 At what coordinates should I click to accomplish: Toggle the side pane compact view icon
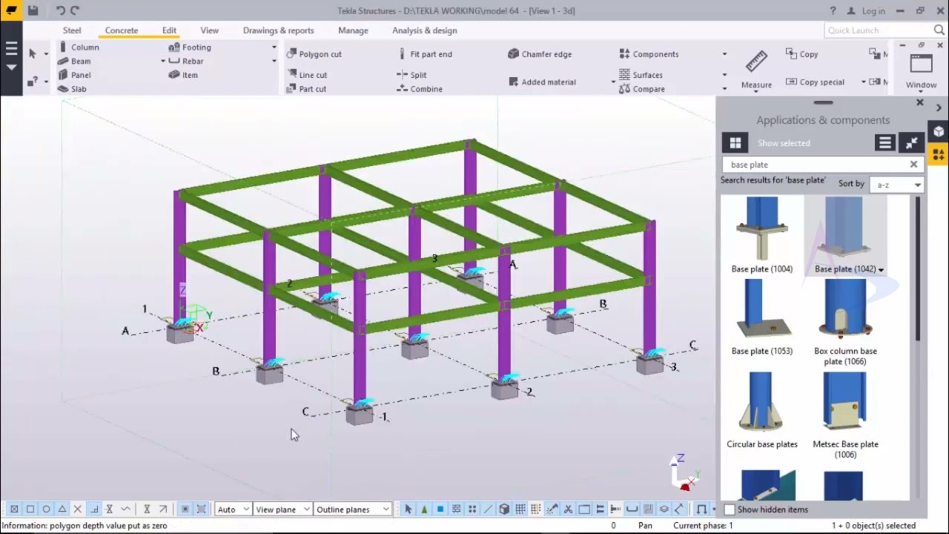click(x=911, y=143)
